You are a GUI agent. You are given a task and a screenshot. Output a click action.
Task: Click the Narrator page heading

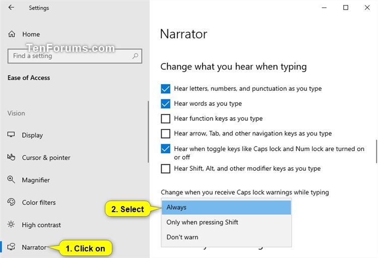[183, 34]
